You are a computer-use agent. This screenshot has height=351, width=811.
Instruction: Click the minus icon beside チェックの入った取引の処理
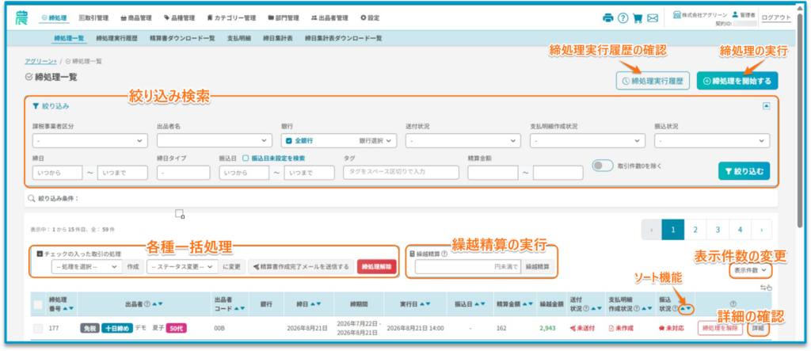click(x=40, y=254)
